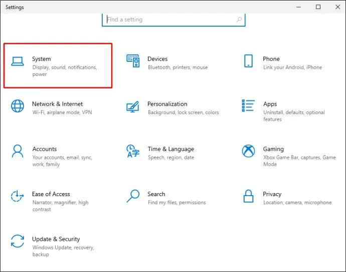Viewport: 346px width, 272px height.
Task: Maximize the Settings window
Action: [318, 7]
